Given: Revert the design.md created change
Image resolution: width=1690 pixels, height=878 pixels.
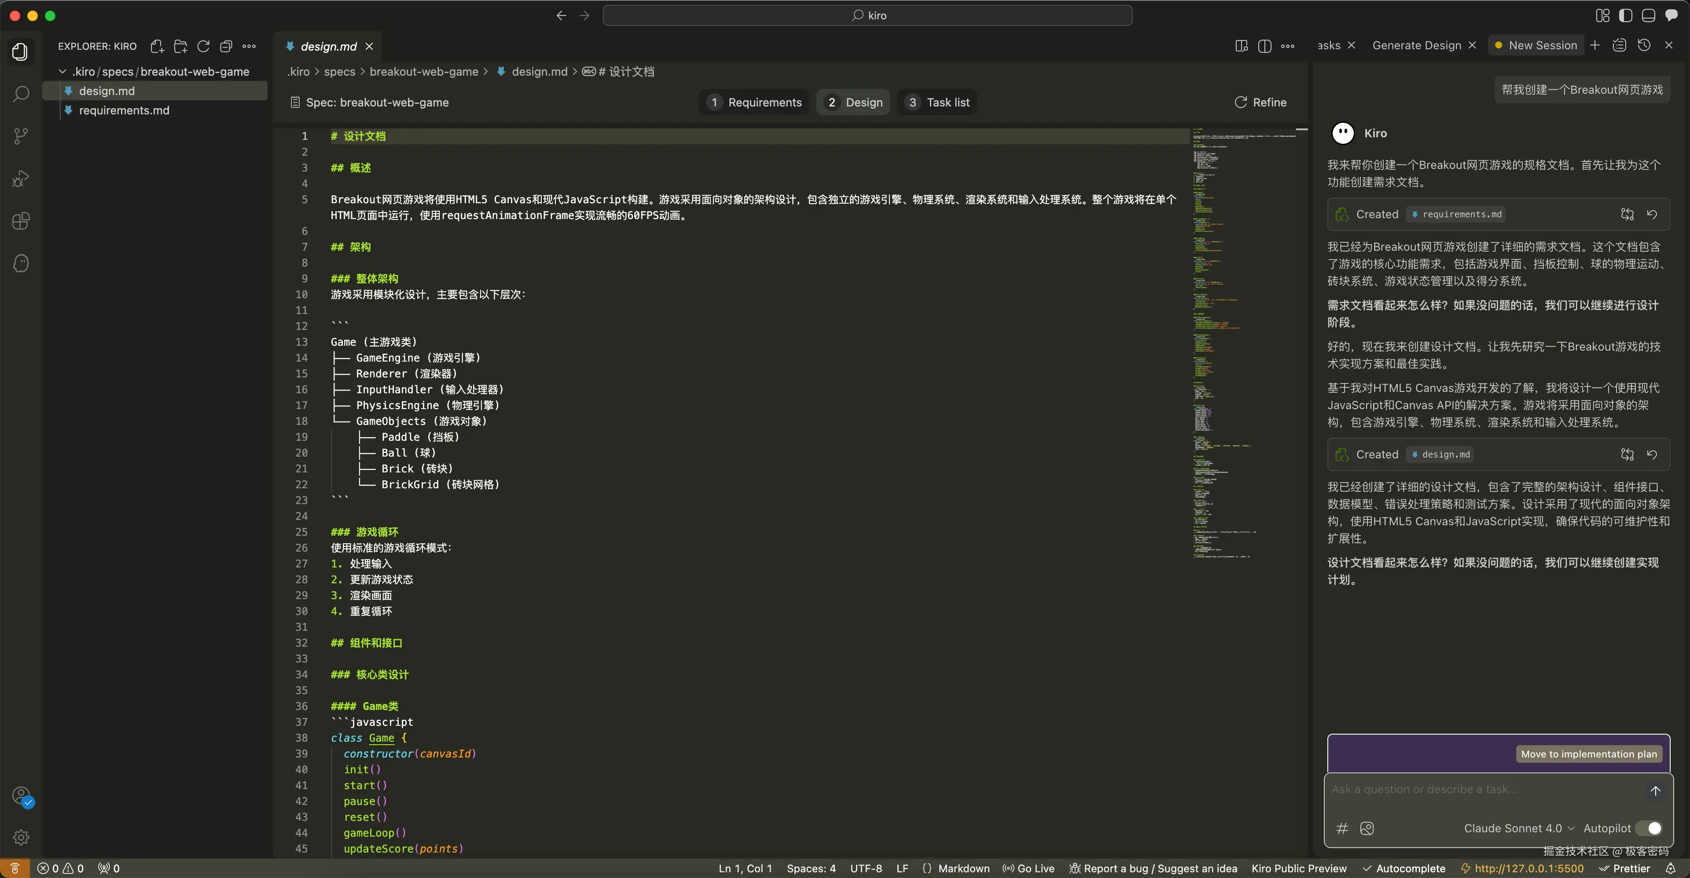Looking at the screenshot, I should coord(1652,454).
